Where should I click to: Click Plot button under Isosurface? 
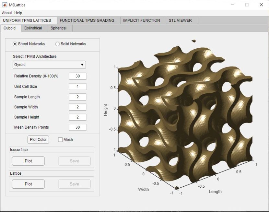click(x=28, y=161)
